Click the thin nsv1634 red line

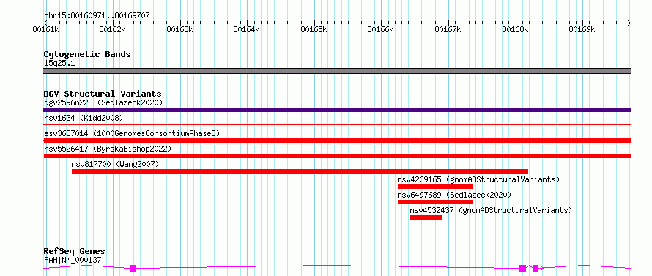337,124
